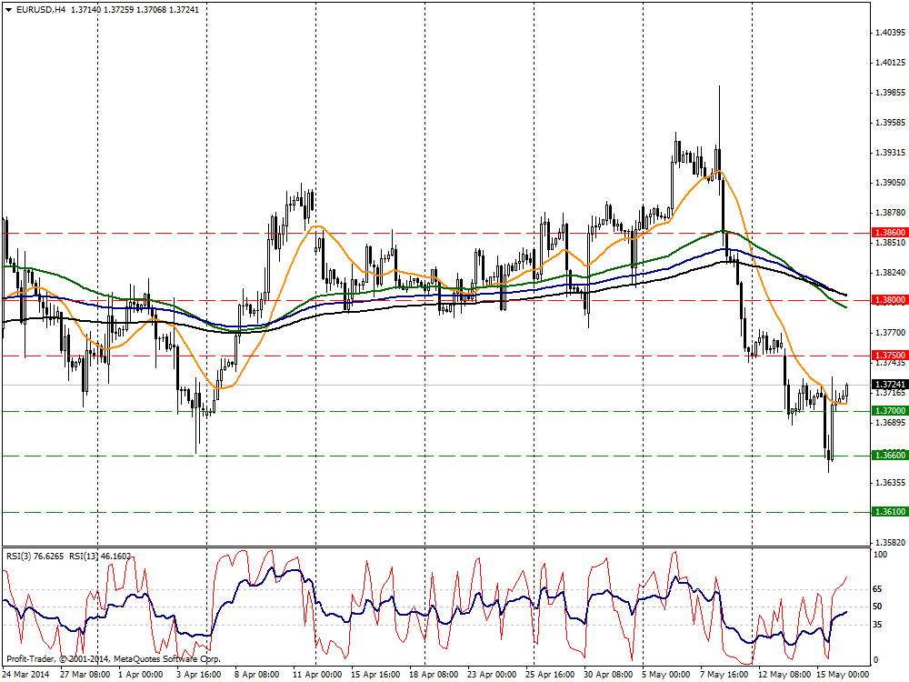Viewport: 909px width, 682px height.
Task: Select the 1.37000 green support level label
Action: (889, 411)
